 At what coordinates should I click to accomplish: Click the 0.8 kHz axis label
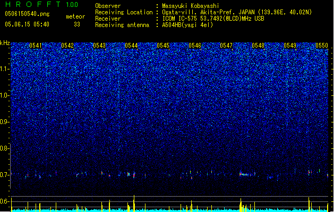point(5,148)
